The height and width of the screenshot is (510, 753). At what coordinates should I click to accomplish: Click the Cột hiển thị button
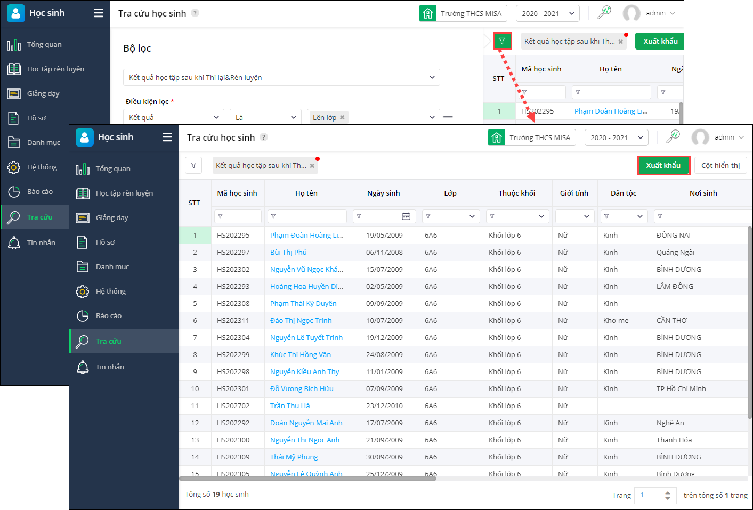(x=720, y=165)
